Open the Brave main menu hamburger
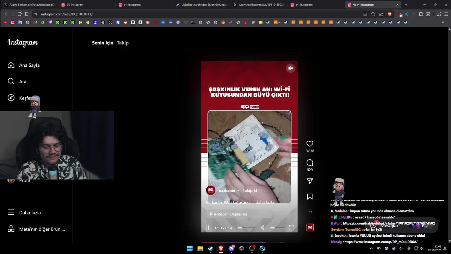The image size is (451, 254). 446,14
